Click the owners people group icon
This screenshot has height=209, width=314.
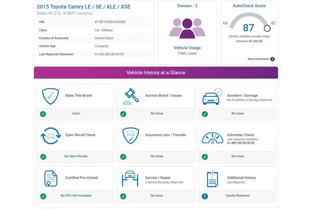click(187, 28)
